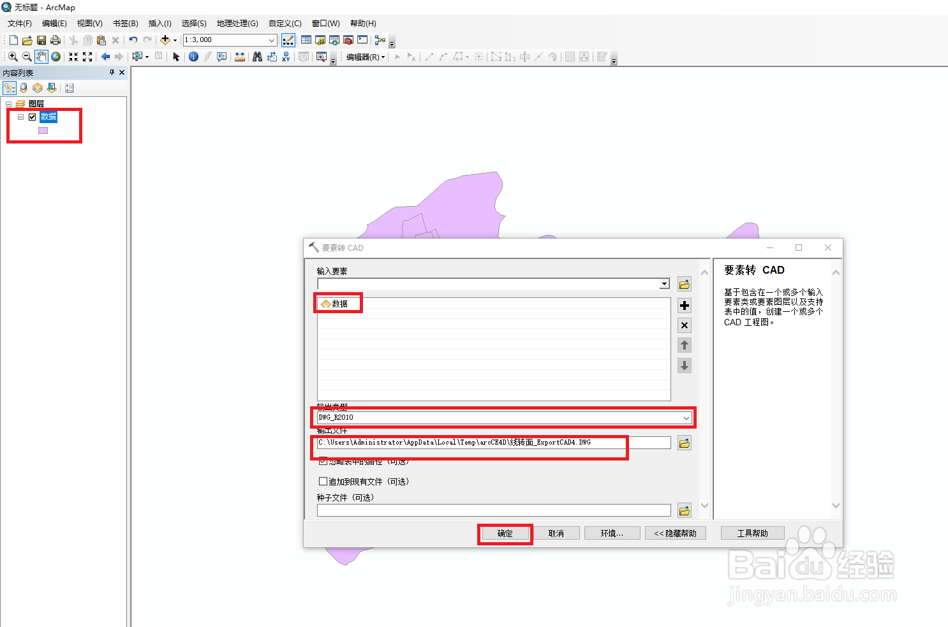Screen dimensions: 948x627
Task: Open the 自定义(C) menu
Action: [285, 23]
